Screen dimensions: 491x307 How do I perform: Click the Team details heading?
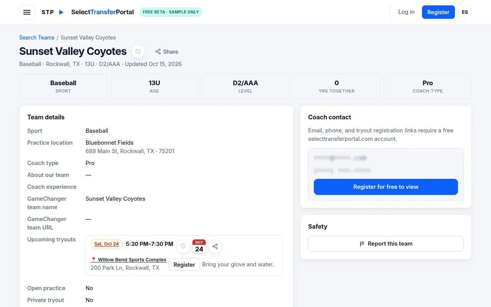(x=46, y=117)
